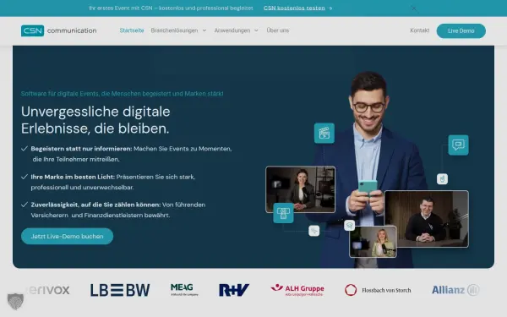Click the small icon above blonde woman's video
The image size is (507, 317).
[x=350, y=225]
